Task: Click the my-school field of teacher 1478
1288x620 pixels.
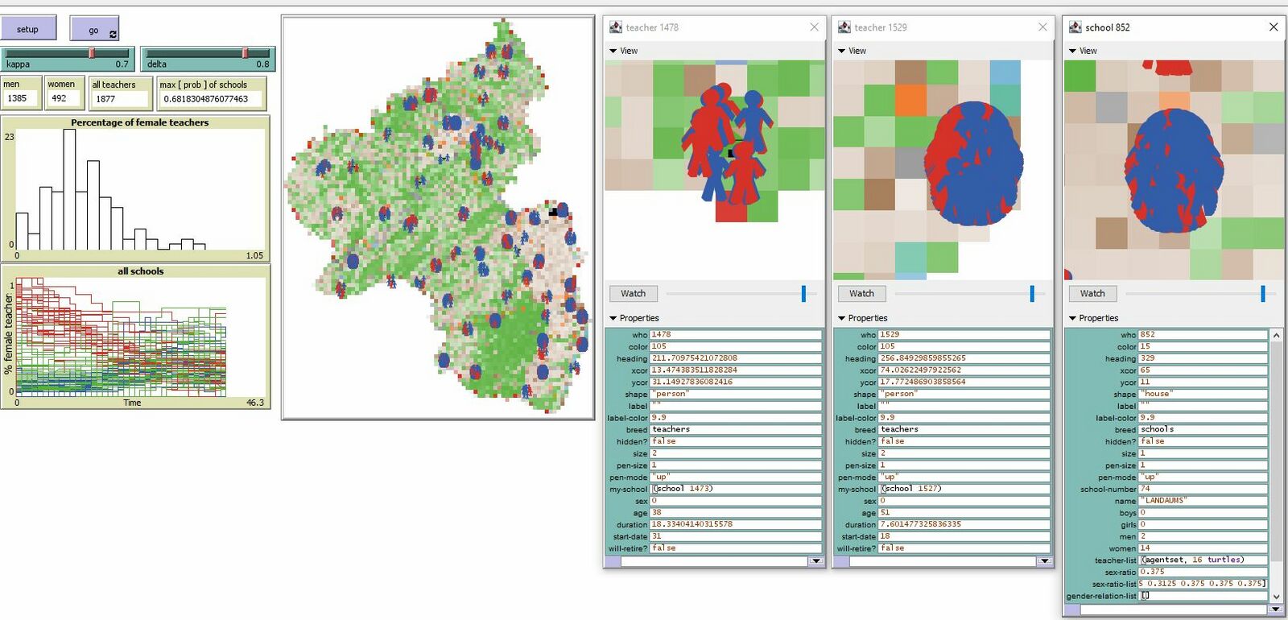Action: [x=735, y=489]
